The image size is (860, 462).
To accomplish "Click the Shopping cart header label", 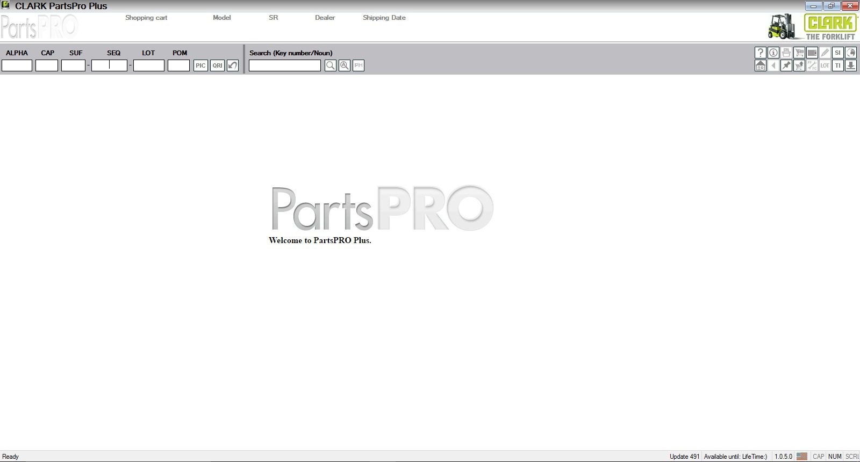I will [x=146, y=18].
